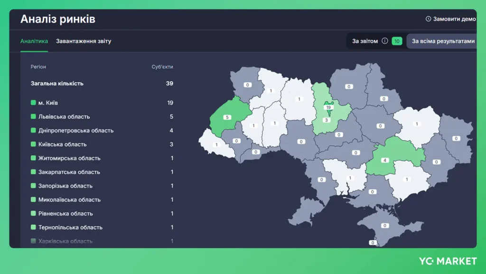Open the Завантаження звіту tab
486x274 pixels.
(x=84, y=41)
